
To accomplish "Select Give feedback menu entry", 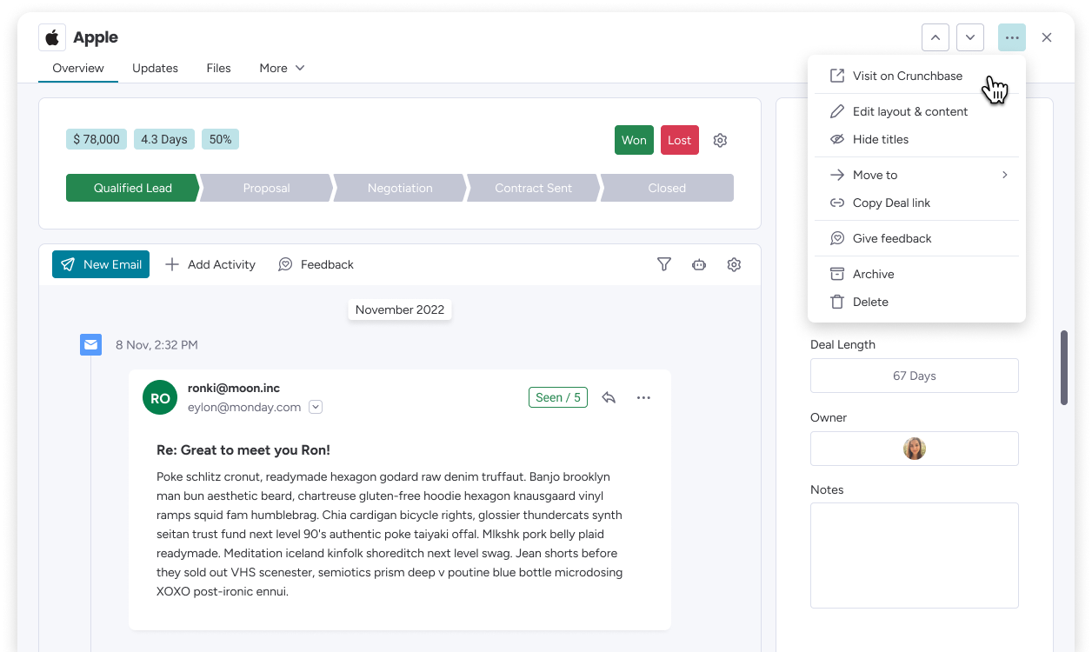I will coord(916,238).
